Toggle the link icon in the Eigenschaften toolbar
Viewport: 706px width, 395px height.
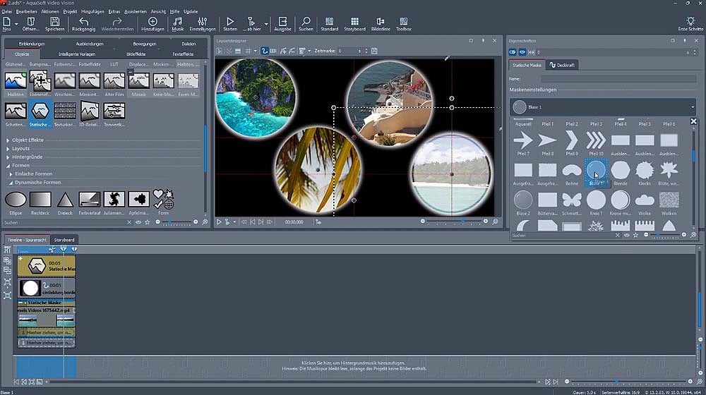coord(513,52)
